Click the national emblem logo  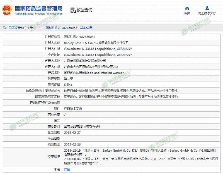click(x=7, y=10)
